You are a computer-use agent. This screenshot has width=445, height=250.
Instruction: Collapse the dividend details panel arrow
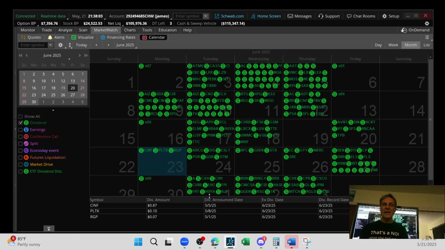49,228
